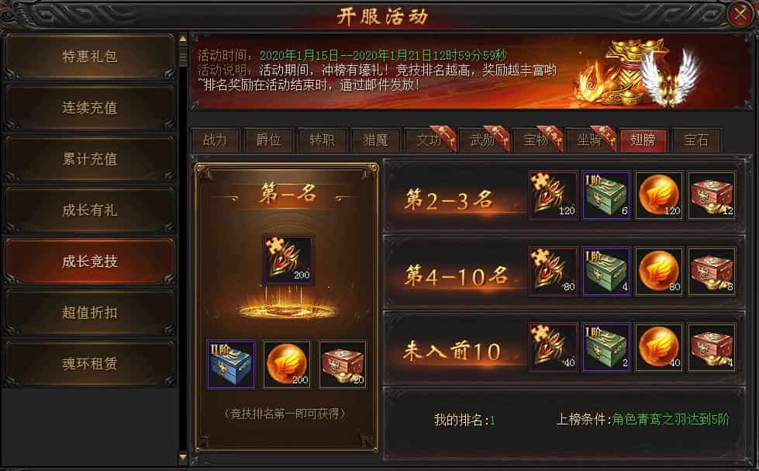Click the sidebar scrollbar up arrow
Image resolution: width=759 pixels, height=471 pixels.
pos(183,39)
